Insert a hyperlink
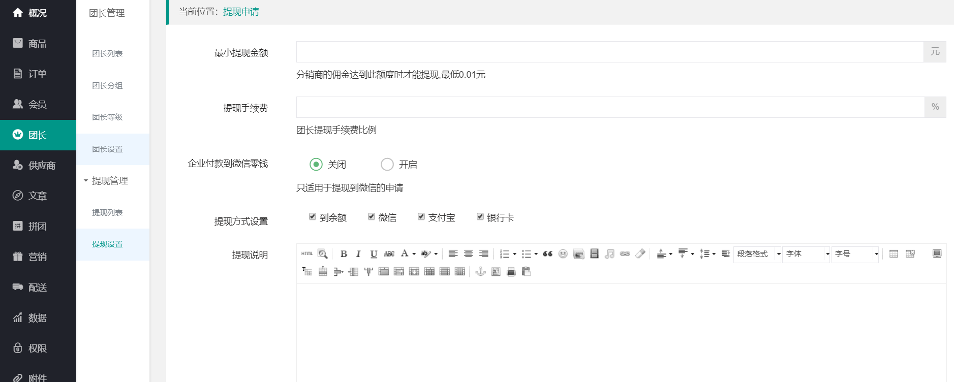The image size is (954, 382). (625, 253)
